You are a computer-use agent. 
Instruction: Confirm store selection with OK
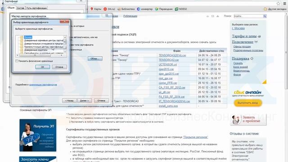tap(43, 67)
